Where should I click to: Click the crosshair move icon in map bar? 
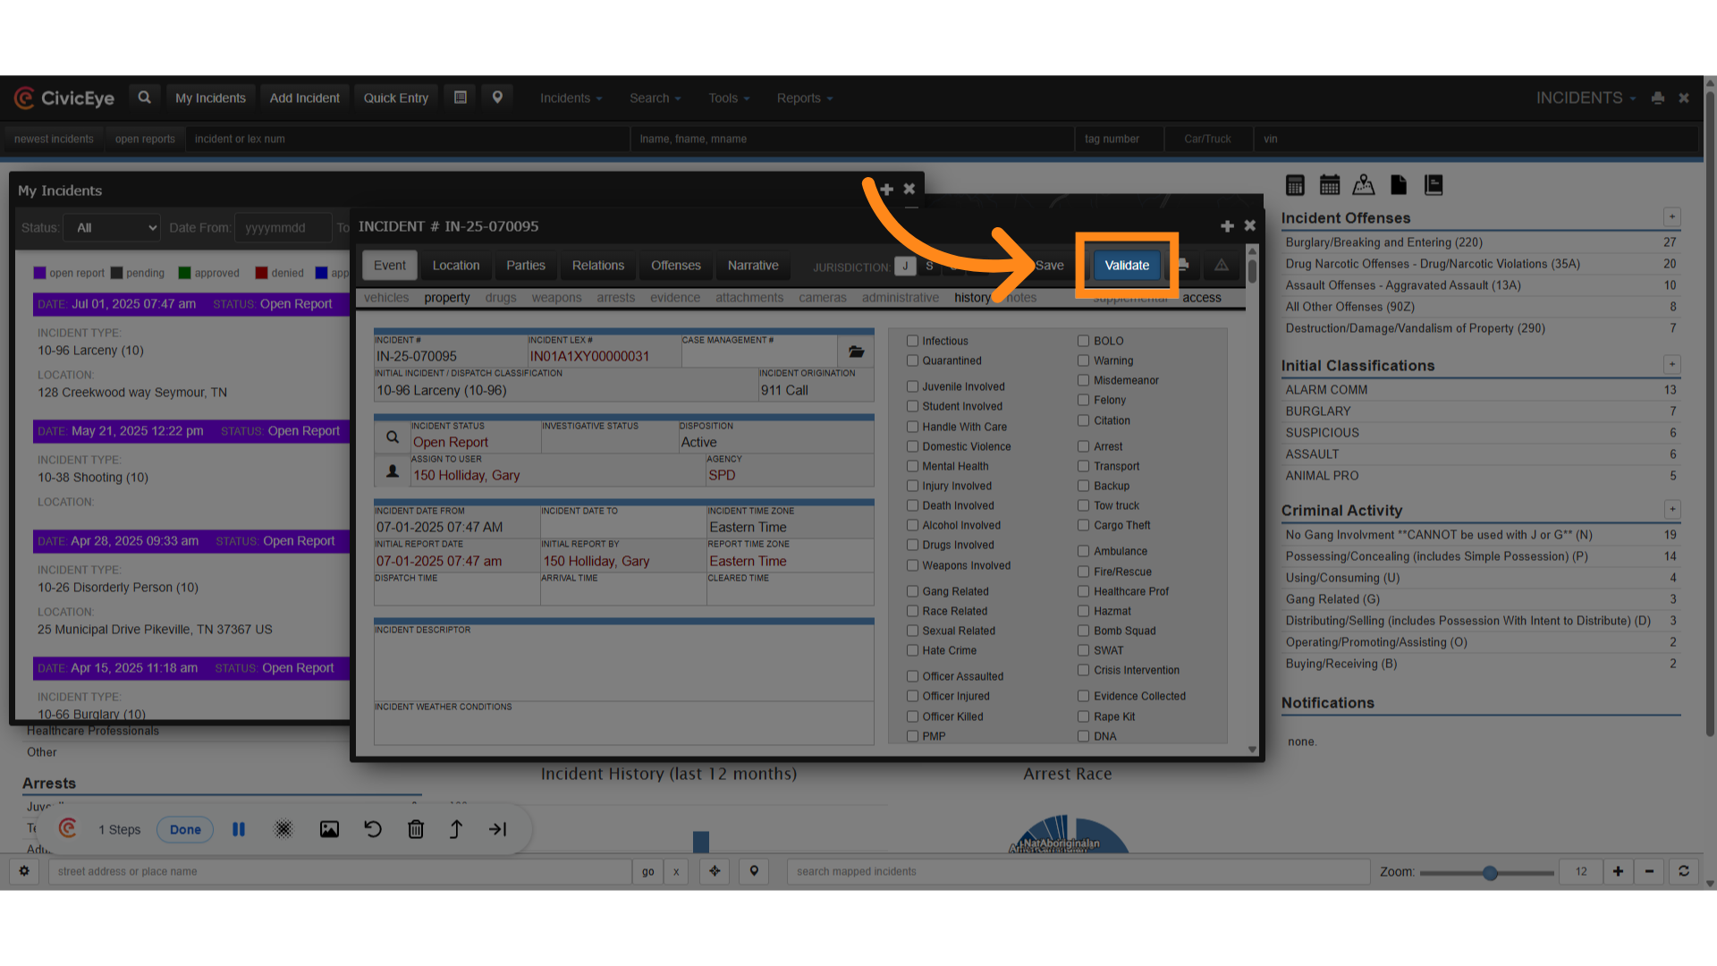715,871
